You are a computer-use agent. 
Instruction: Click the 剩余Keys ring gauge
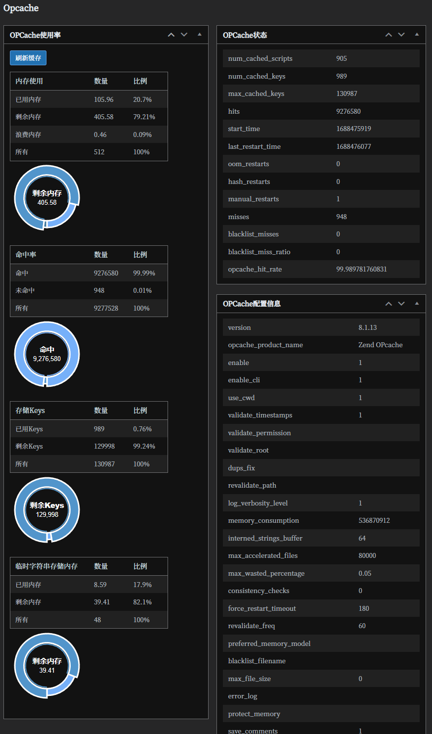[x=46, y=510]
